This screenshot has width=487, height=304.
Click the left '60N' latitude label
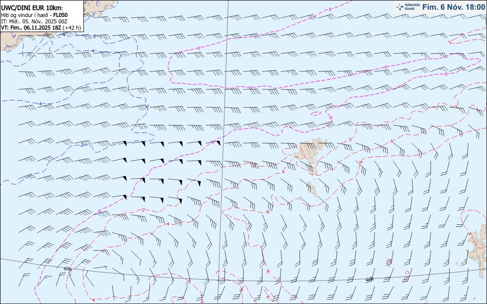pyautogui.click(x=67, y=269)
